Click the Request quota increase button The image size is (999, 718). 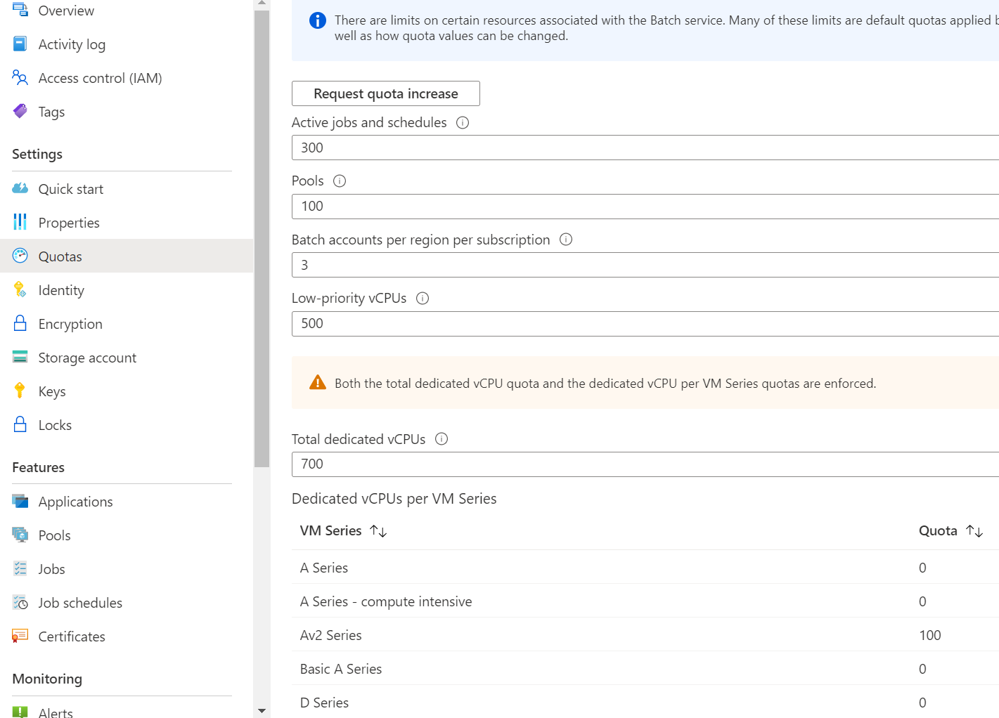pyautogui.click(x=385, y=93)
